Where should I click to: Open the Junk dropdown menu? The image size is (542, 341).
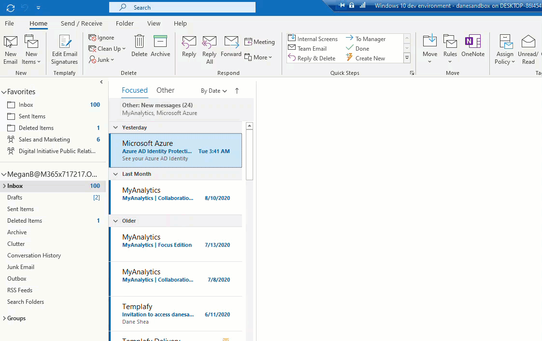101,60
